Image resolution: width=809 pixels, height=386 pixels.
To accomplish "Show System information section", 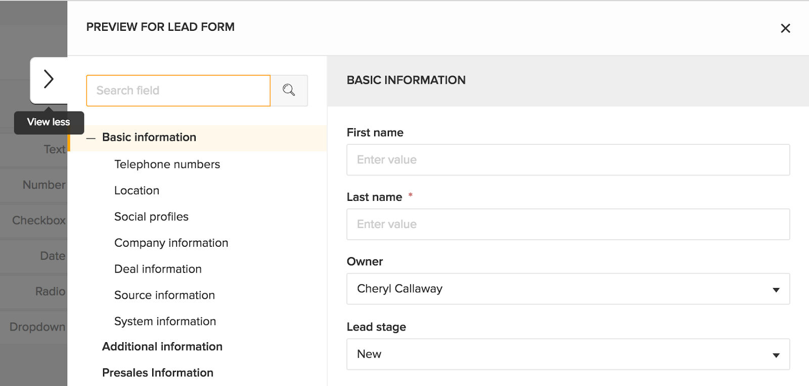I will [x=165, y=322].
